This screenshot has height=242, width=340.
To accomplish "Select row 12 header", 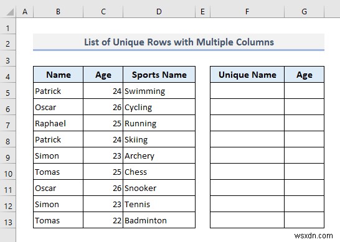I will [8, 204].
